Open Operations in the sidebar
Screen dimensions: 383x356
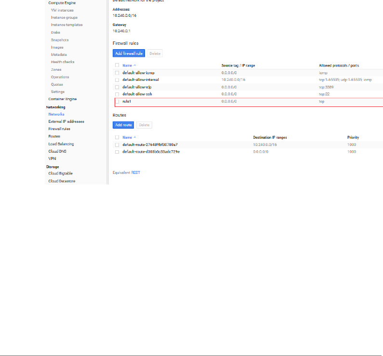point(60,77)
